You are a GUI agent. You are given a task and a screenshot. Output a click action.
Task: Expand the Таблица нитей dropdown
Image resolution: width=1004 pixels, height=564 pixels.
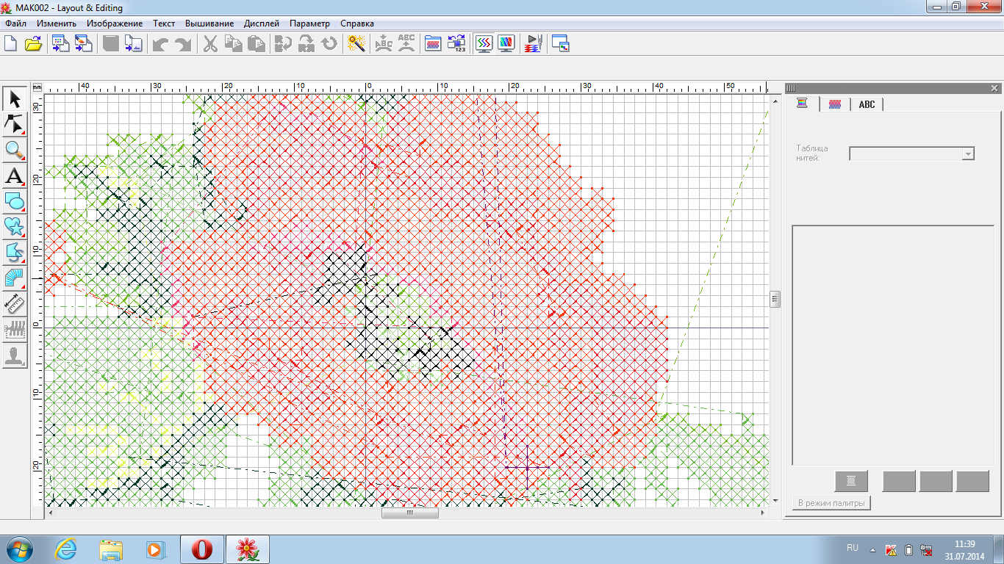(x=968, y=154)
